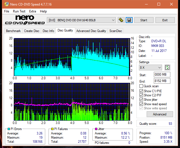
Task: Close the Nero CD-DVD Speed window
Action: coord(171,4)
